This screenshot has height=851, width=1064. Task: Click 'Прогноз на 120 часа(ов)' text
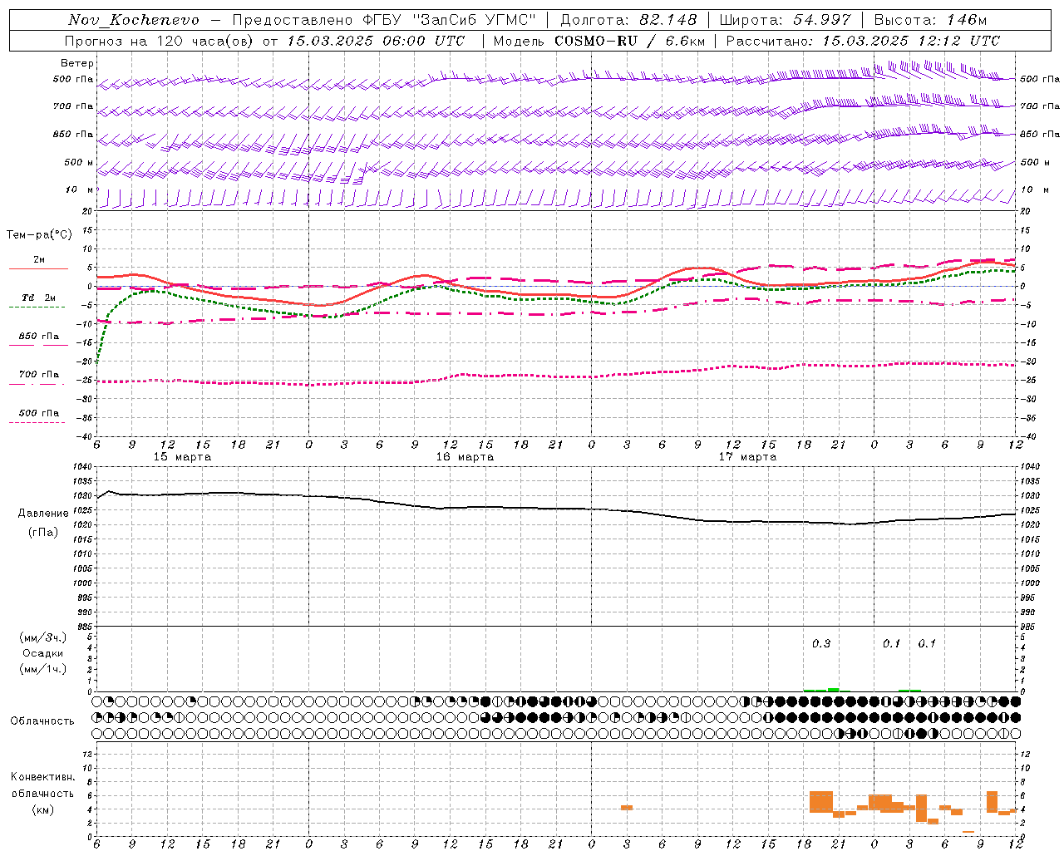click(160, 41)
